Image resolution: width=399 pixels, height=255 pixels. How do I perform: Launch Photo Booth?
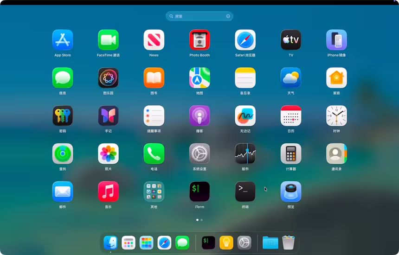pyautogui.click(x=199, y=40)
